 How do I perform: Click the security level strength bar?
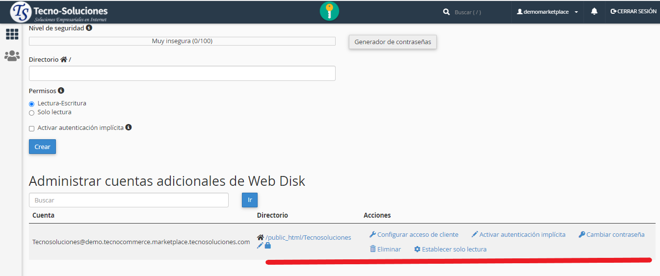click(x=182, y=41)
